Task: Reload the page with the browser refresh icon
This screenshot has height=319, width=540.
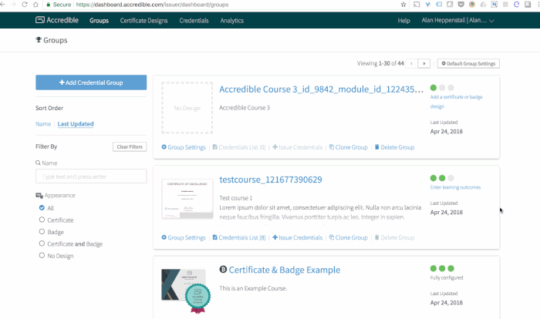Action: point(25,5)
